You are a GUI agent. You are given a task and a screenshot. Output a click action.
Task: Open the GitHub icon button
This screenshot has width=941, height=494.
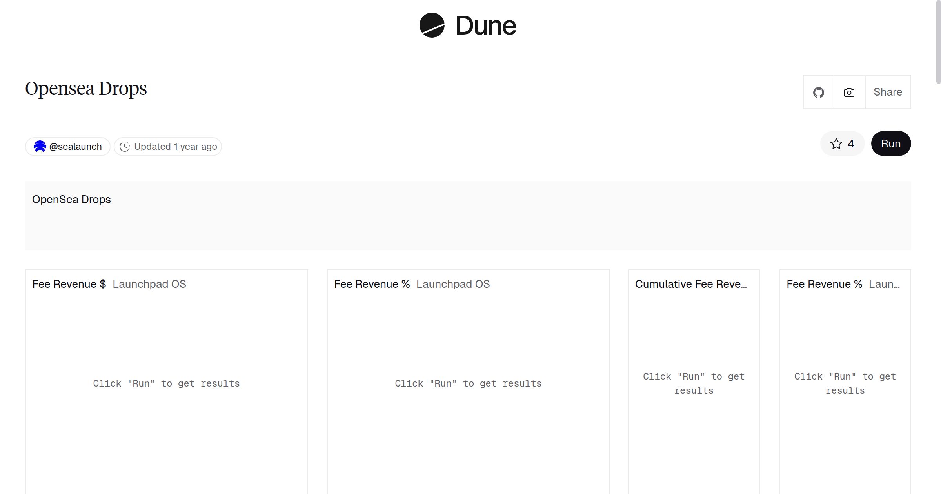tap(818, 93)
